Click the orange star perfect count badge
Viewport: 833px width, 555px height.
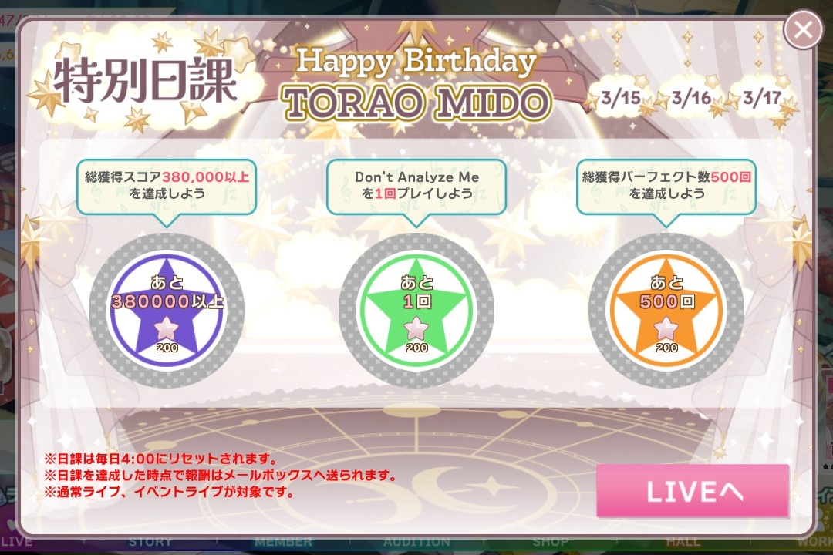coord(666,310)
